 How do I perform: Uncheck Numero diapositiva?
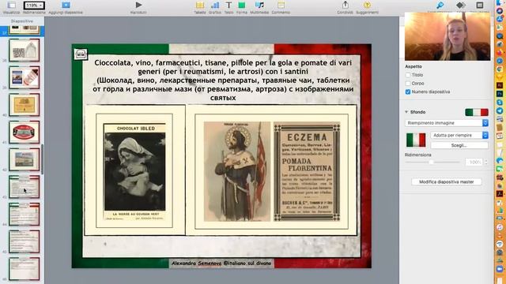pos(408,92)
